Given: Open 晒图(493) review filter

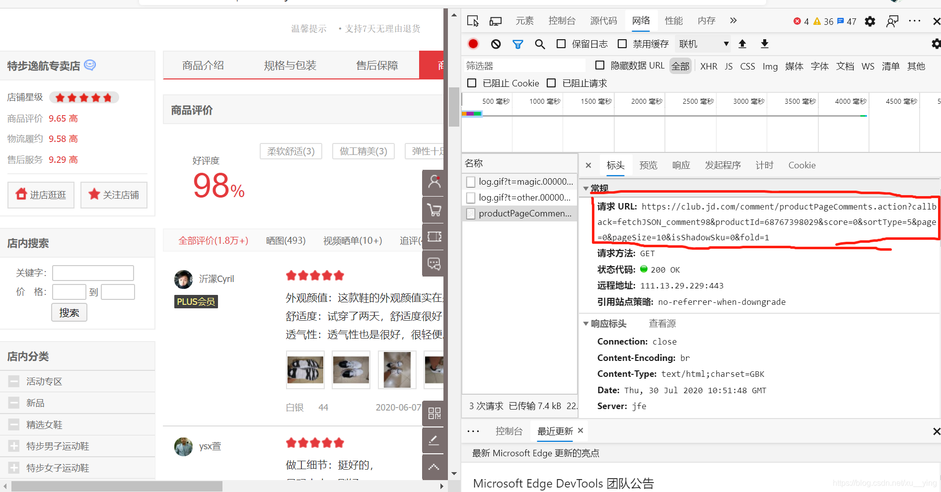Looking at the screenshot, I should [286, 241].
